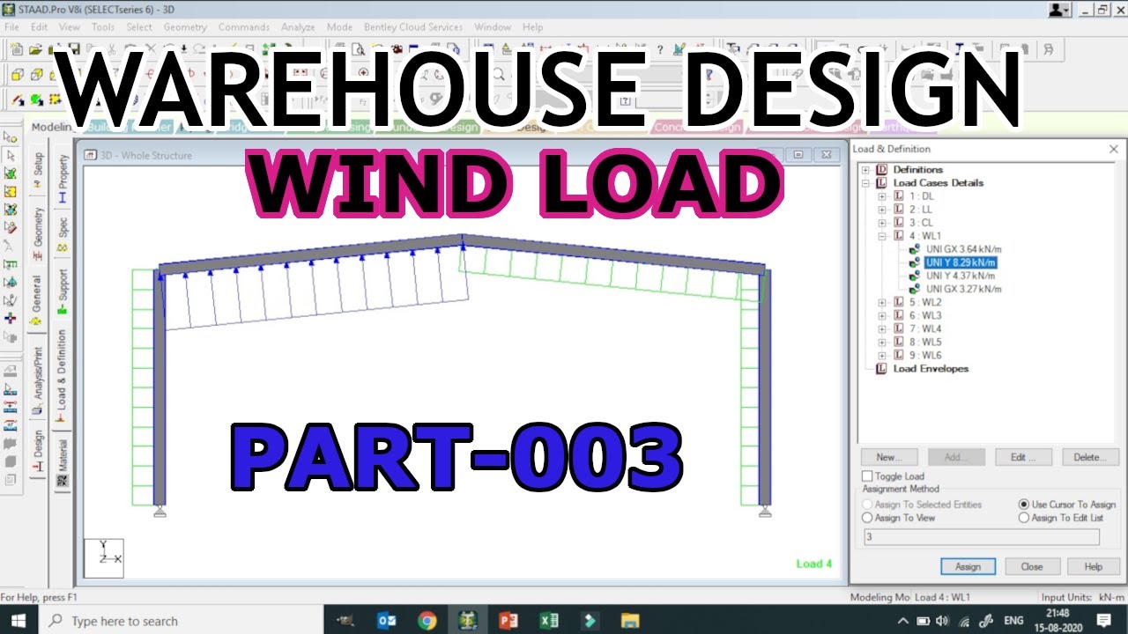Open the Geometry page tab
This screenshot has height=634, width=1128.
pos(37,232)
